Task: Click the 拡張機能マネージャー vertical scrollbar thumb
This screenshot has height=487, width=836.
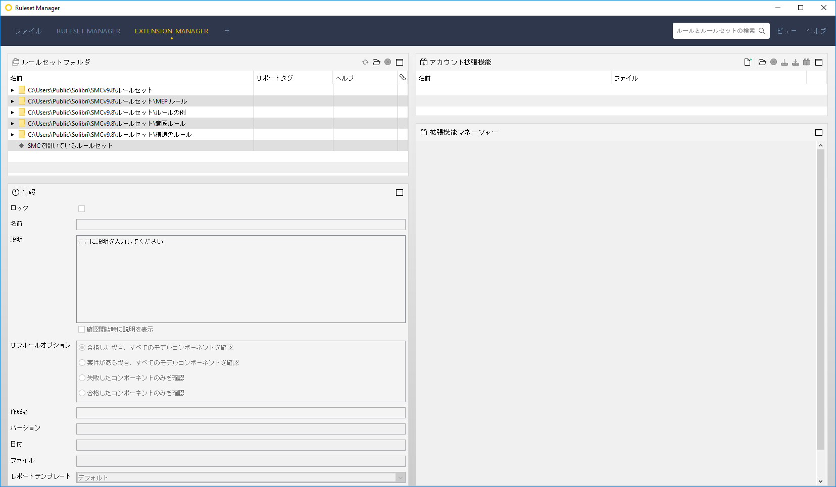Action: 820,299
